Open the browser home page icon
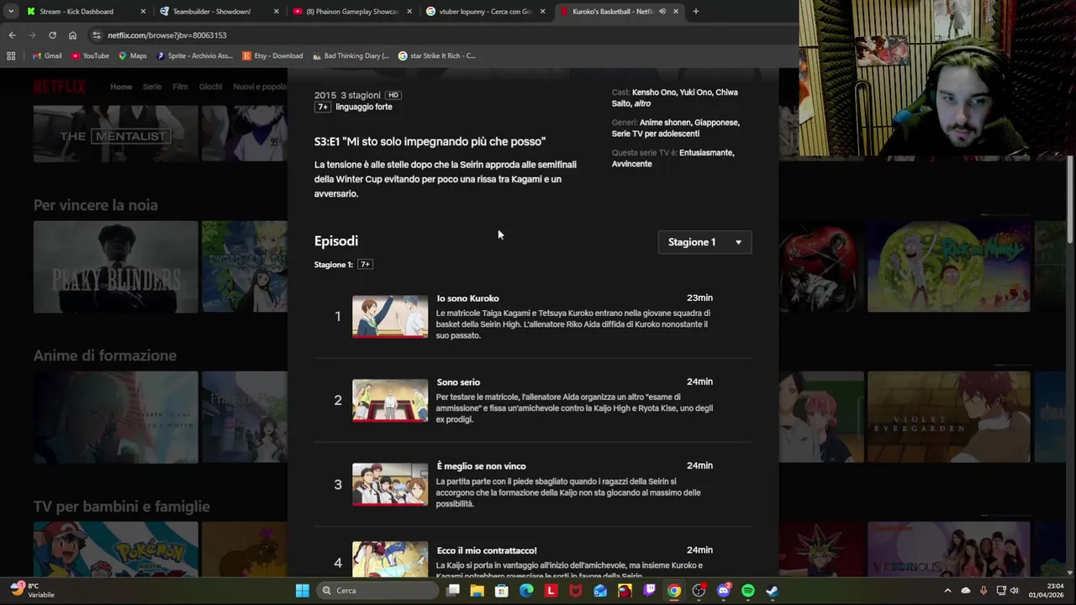The height and width of the screenshot is (605, 1076). [72, 35]
